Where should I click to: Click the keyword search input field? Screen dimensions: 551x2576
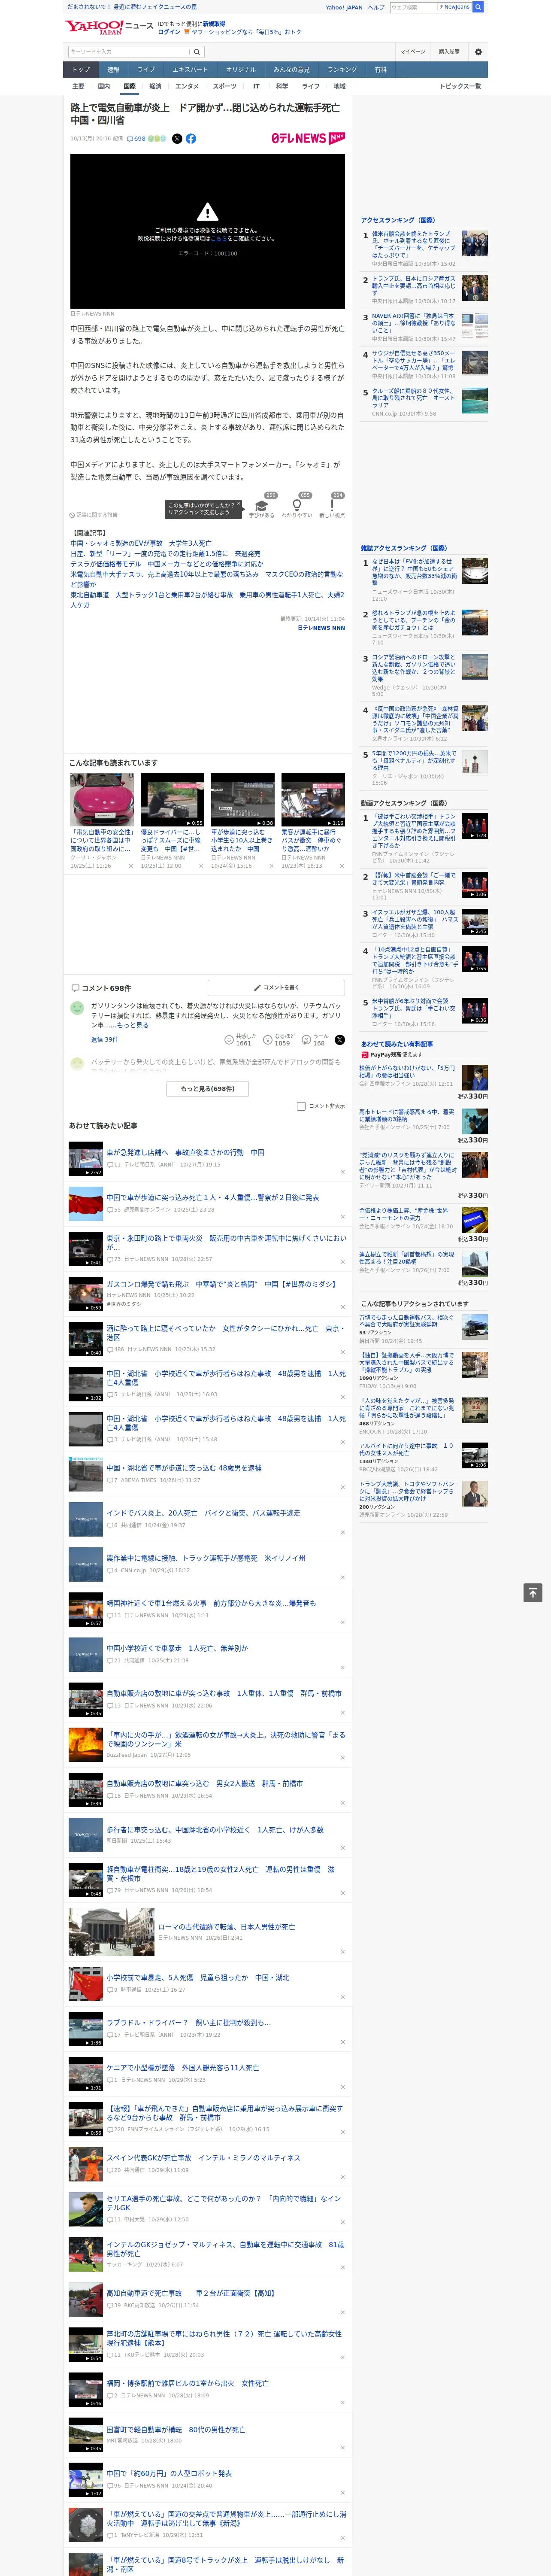pyautogui.click(x=129, y=52)
